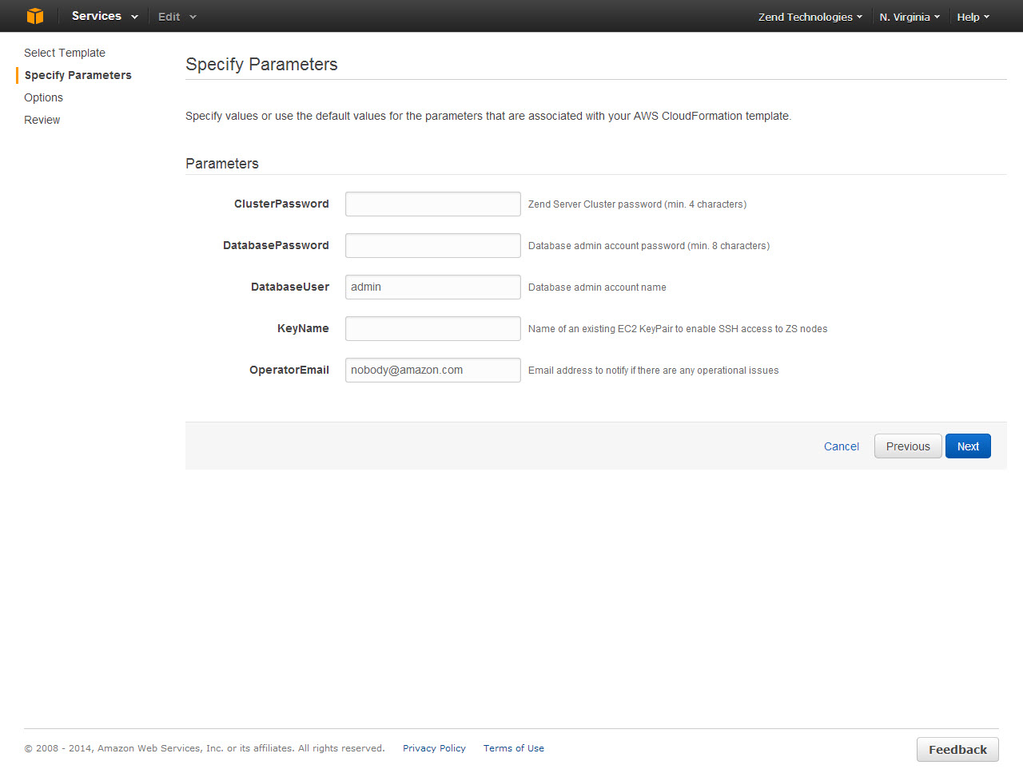This screenshot has height=769, width=1023.
Task: Click the KeyName text box
Action: tap(432, 328)
